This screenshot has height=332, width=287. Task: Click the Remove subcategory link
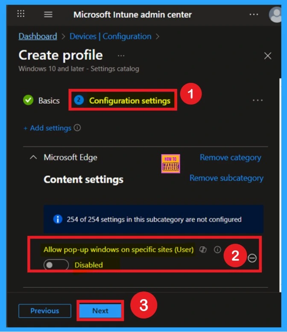(x=226, y=178)
